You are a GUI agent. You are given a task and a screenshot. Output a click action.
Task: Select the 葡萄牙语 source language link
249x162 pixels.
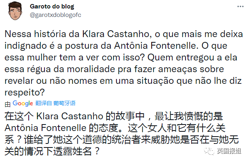tap(65, 103)
